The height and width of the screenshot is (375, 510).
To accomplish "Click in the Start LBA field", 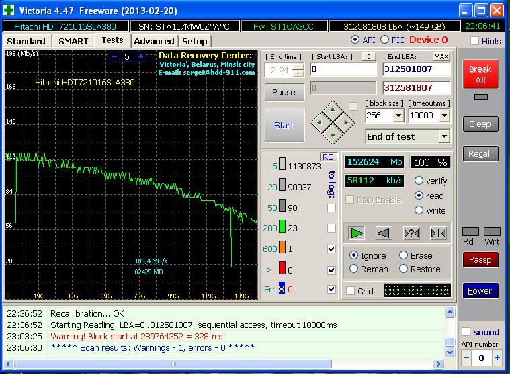I will point(343,69).
